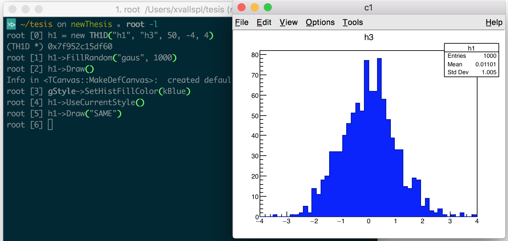This screenshot has width=508, height=241.
Task: Click the h1->UseCurrentStyle() command line
Action: pos(75,102)
